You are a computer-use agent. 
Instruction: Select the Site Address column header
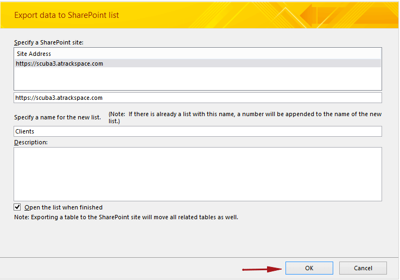click(198, 54)
